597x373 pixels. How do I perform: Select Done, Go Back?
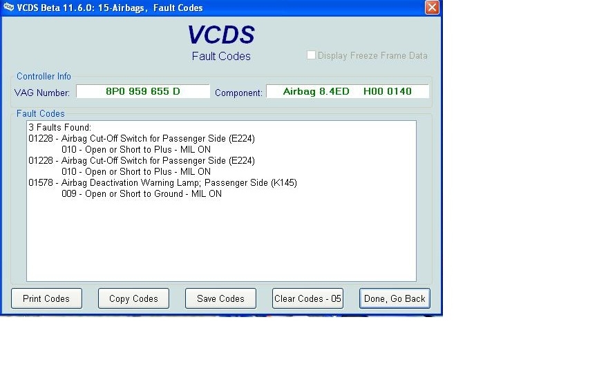[395, 298]
